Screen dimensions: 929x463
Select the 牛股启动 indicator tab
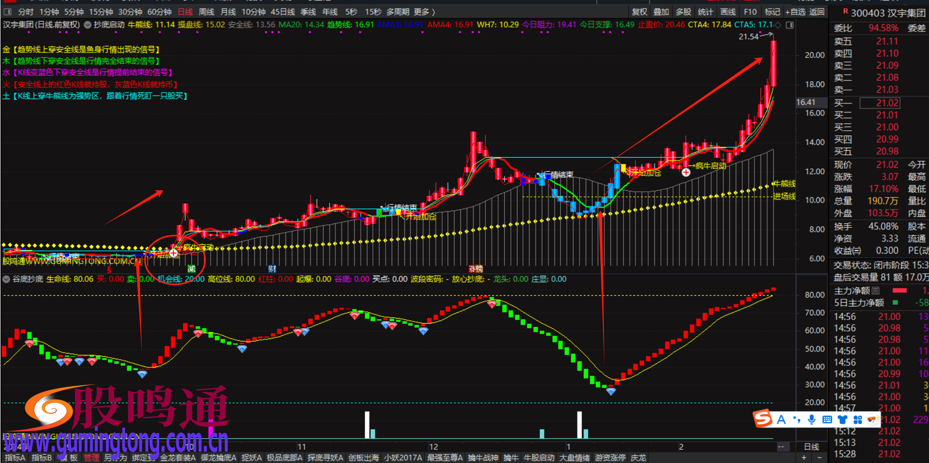click(x=539, y=458)
